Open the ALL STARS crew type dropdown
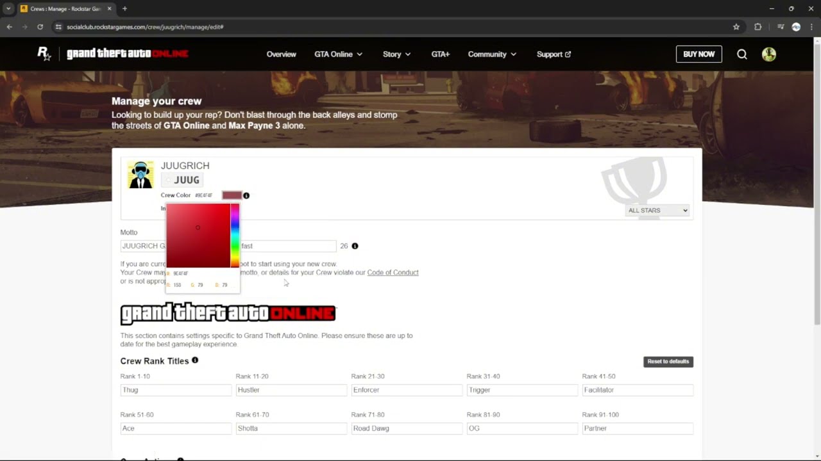 pyautogui.click(x=657, y=210)
